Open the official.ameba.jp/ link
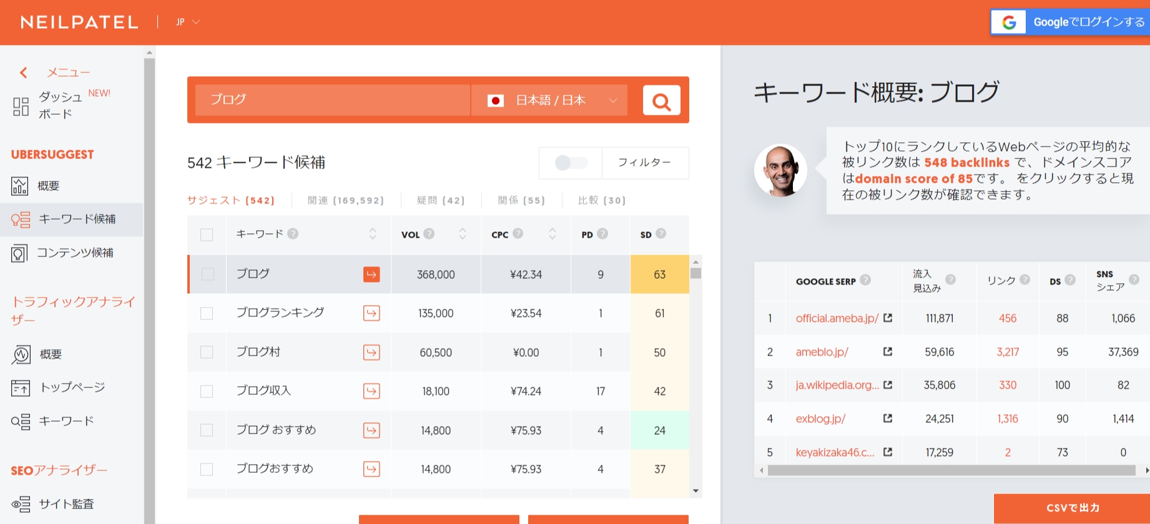 pos(837,318)
